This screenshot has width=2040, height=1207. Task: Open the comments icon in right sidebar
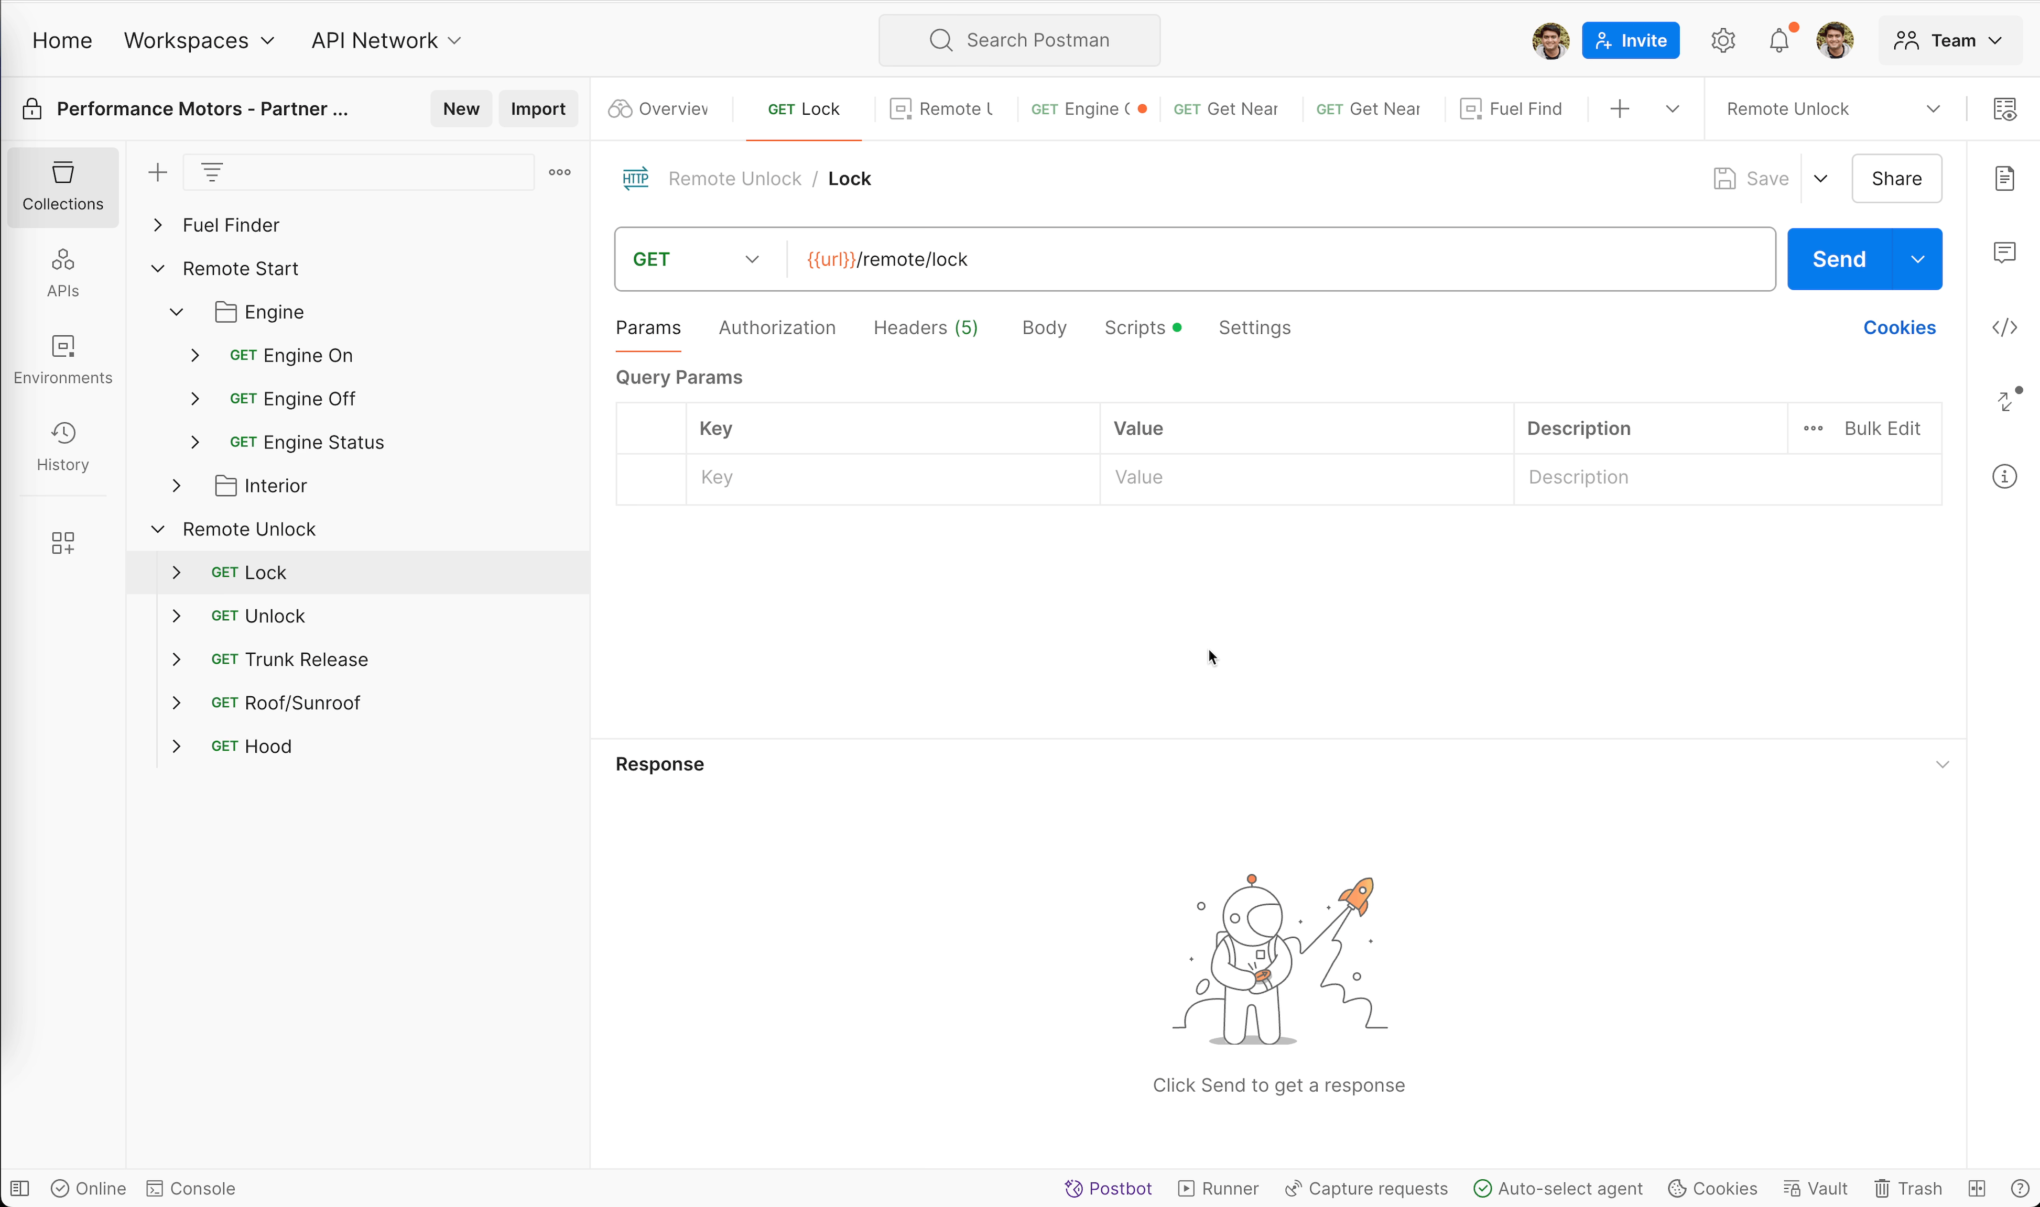coord(2004,253)
